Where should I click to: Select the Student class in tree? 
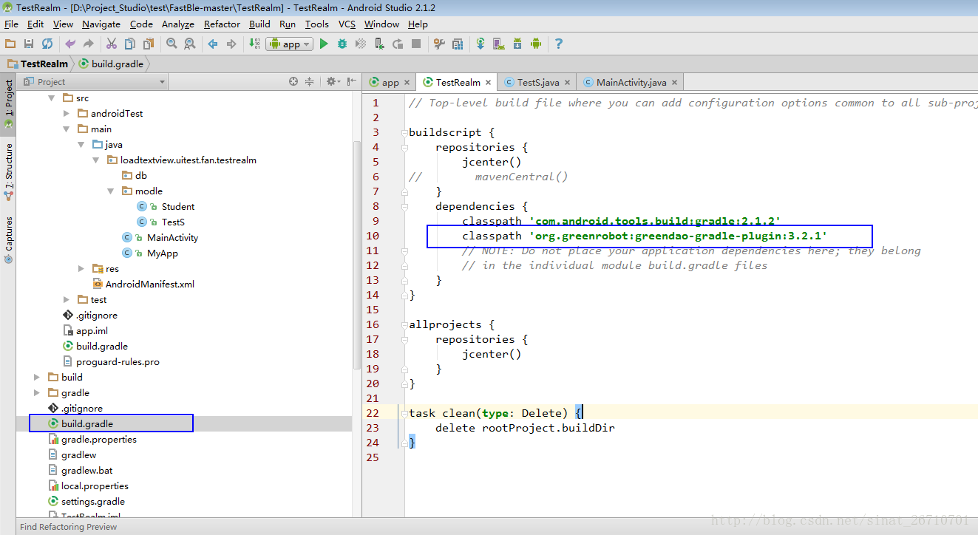tap(178, 206)
